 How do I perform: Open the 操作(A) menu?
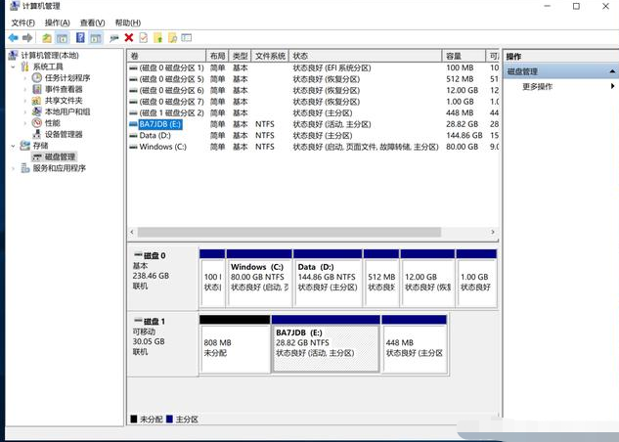pos(57,22)
